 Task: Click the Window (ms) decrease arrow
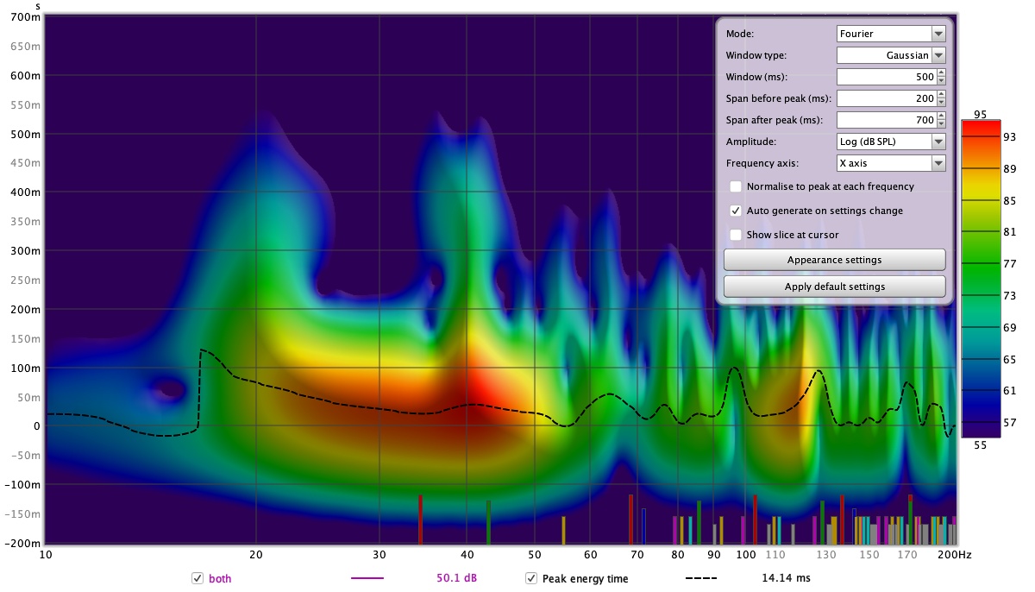tap(941, 81)
